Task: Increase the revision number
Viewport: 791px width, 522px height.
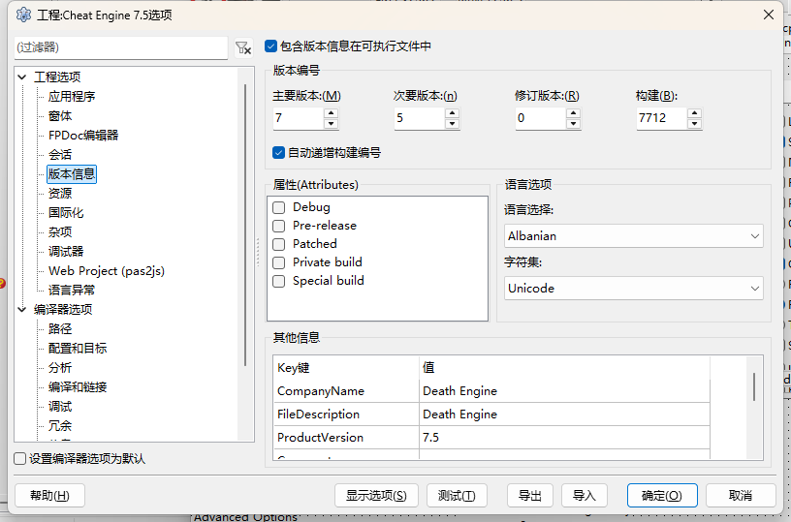Action: point(573,113)
